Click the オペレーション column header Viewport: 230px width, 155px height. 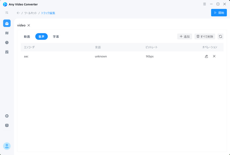210,47
